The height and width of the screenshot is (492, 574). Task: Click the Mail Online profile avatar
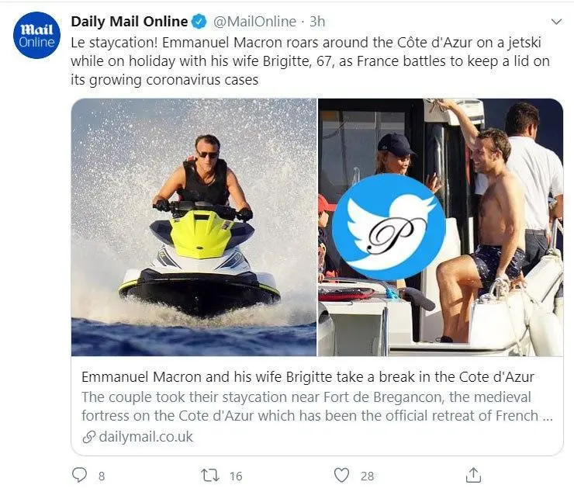(37, 36)
